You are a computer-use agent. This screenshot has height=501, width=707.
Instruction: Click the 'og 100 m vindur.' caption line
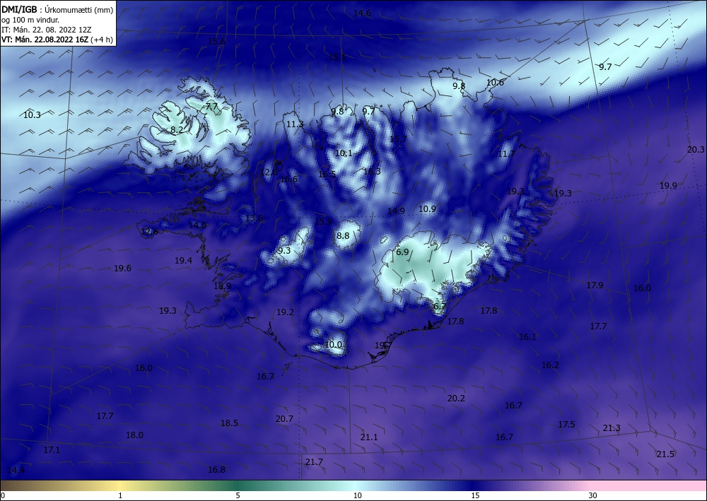tap(30, 20)
